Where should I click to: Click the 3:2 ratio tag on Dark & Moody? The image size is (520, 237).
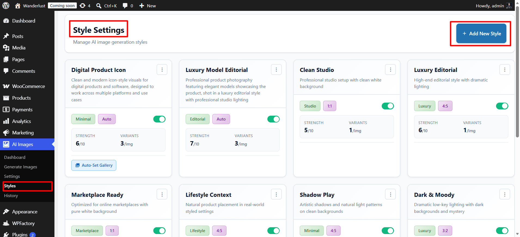445,231
